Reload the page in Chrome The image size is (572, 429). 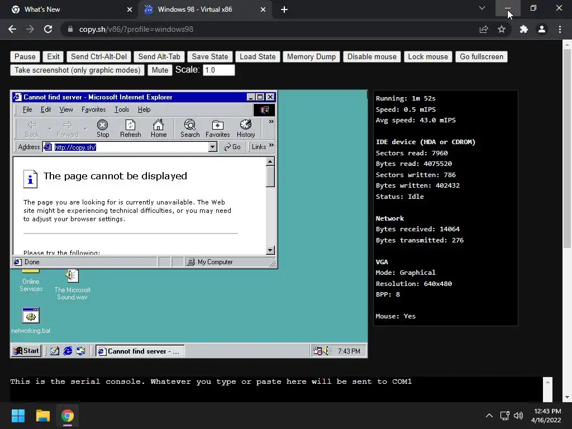click(x=48, y=29)
